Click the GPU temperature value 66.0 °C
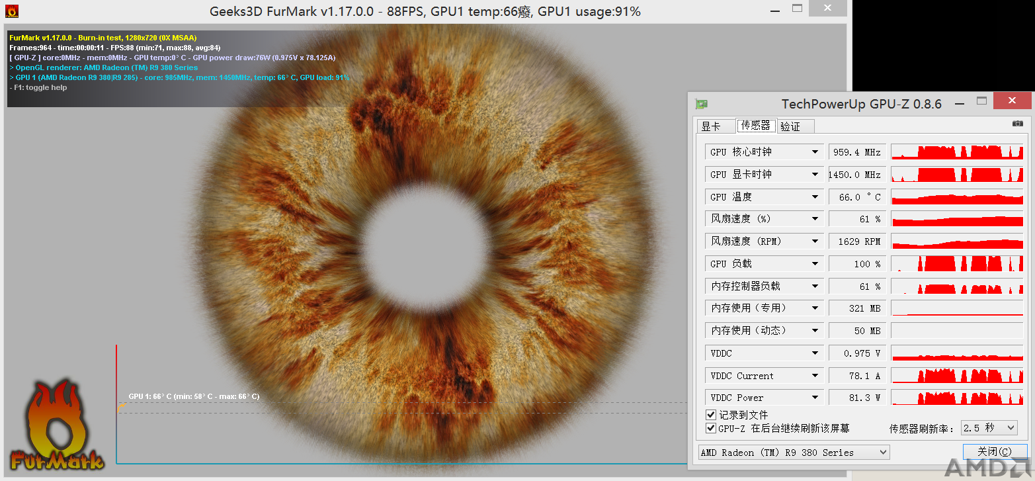Image resolution: width=1035 pixels, height=481 pixels. tap(856, 197)
